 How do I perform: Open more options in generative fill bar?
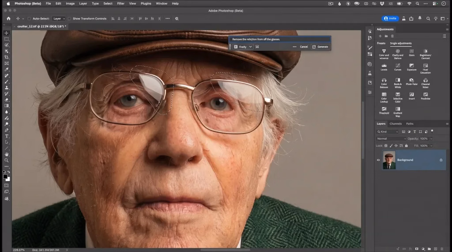294,47
